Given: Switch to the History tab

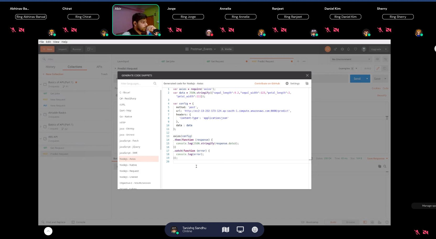Looking at the screenshot, I should pyautogui.click(x=50, y=67).
